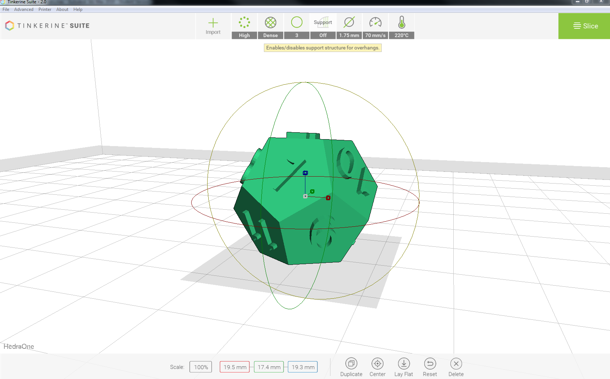Viewport: 610px width, 379px height.
Task: Click the red X-axis gizmo handle
Action: click(328, 198)
